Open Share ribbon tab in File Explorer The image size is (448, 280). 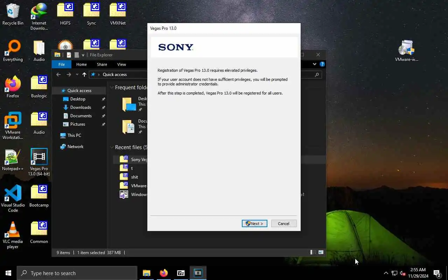point(102,64)
